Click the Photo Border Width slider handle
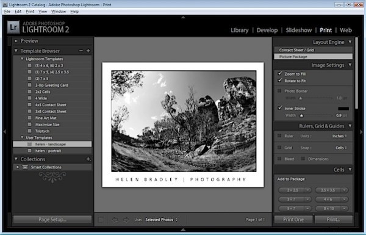This screenshot has width=366, height=235. coord(301,98)
